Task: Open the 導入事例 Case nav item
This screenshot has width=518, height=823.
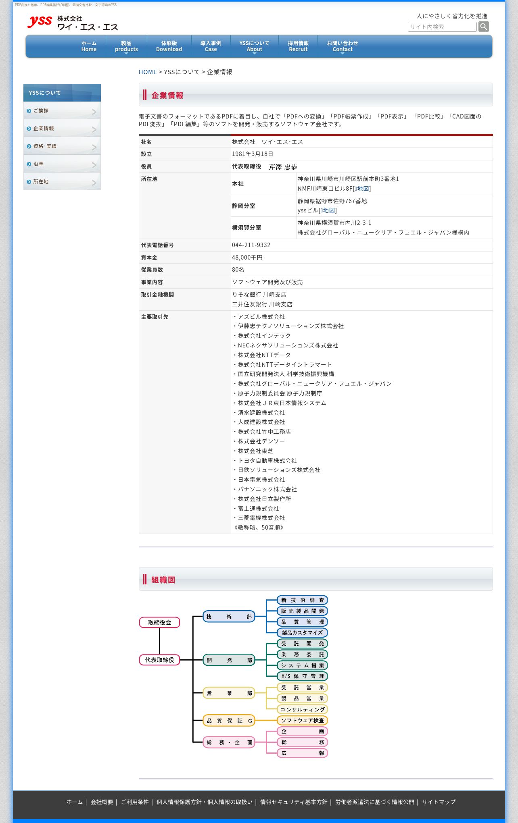Action: (x=211, y=46)
